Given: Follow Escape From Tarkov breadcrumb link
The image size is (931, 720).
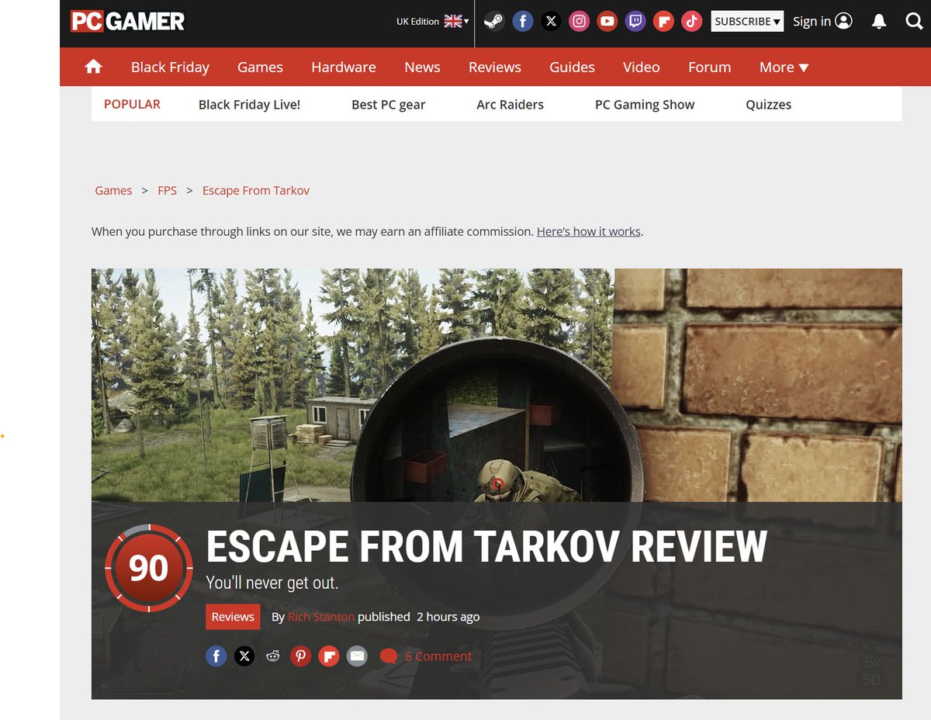Looking at the screenshot, I should (x=256, y=191).
